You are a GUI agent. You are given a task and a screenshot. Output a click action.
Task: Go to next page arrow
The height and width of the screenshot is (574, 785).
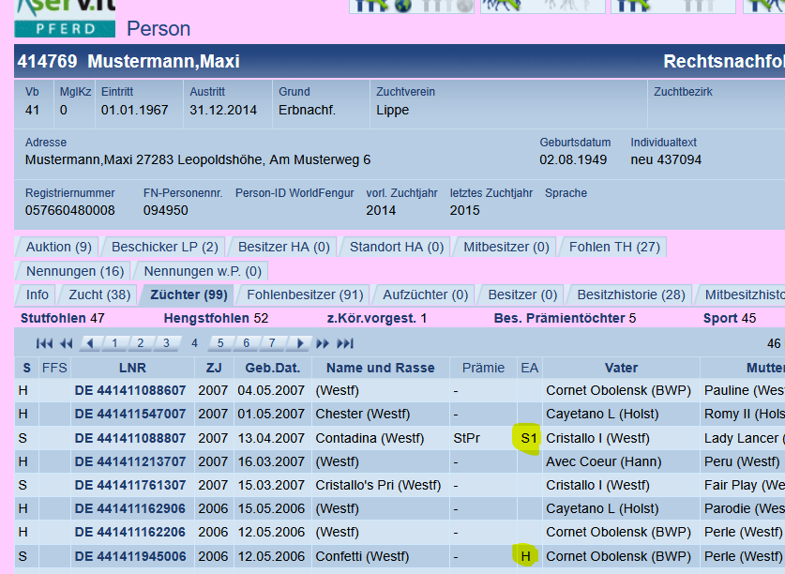coord(299,343)
